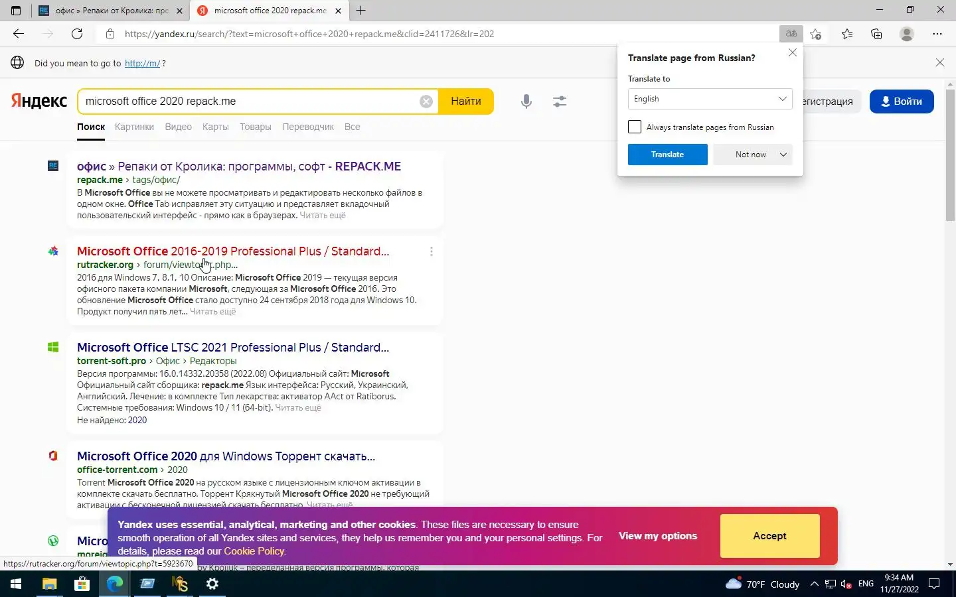Switch to the Переводчик tab
This screenshot has width=956, height=597.
coord(308,127)
